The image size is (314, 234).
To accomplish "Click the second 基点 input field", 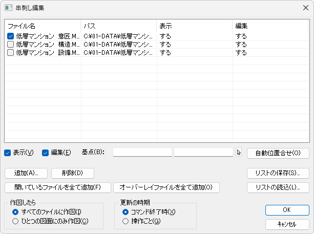I will tap(204, 152).
